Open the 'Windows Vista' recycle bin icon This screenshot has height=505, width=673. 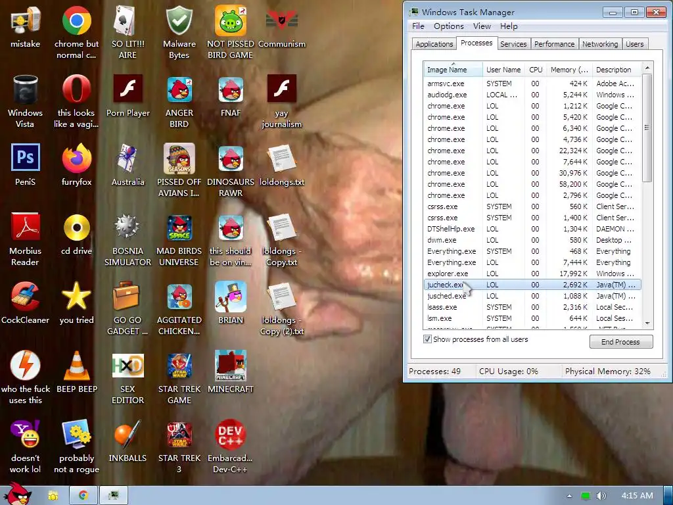coord(25,101)
